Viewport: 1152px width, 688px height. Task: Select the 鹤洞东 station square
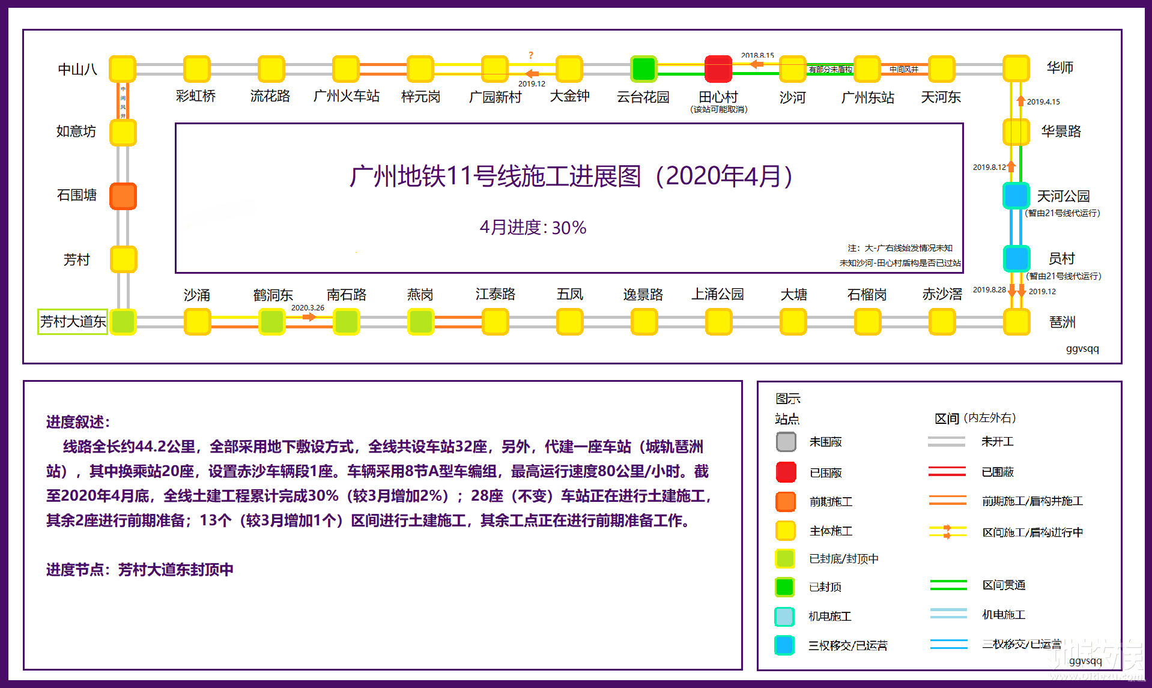pos(271,322)
